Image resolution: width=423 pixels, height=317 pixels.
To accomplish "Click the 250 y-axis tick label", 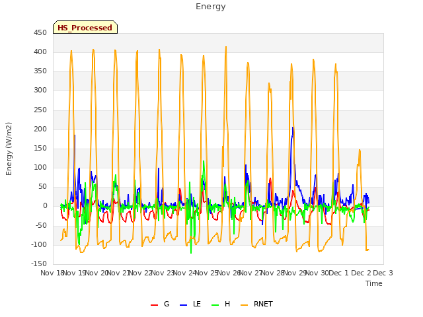I will pyautogui.click(x=40, y=110).
